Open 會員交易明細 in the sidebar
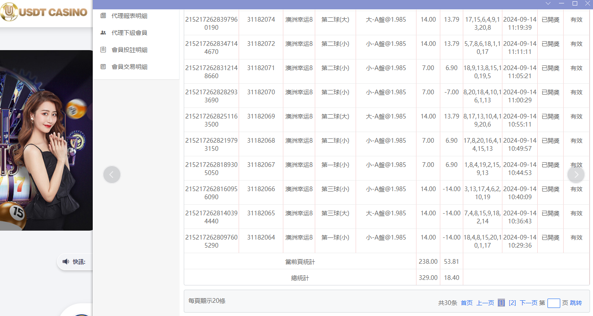Image resolution: width=593 pixels, height=316 pixels. point(129,67)
